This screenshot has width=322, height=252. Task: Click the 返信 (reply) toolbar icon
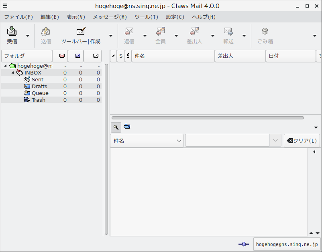[129, 32]
